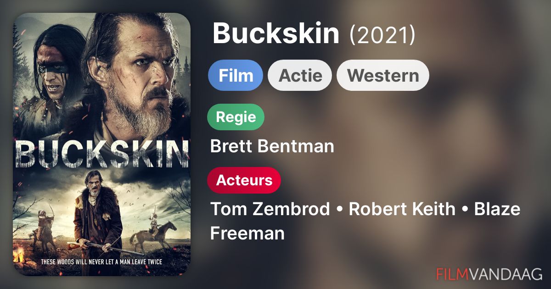Click the BUCKSKIN title text on poster
Image resolution: width=551 pixels, height=289 pixels.
(101, 154)
